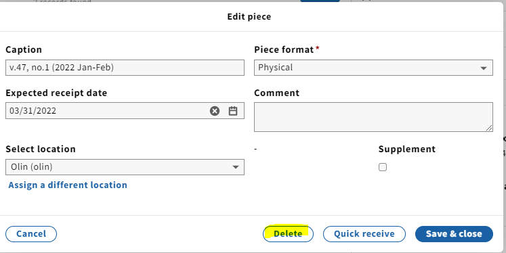This screenshot has height=253, width=506.
Task: Select the Olin (olin) location value
Action: (x=32, y=167)
